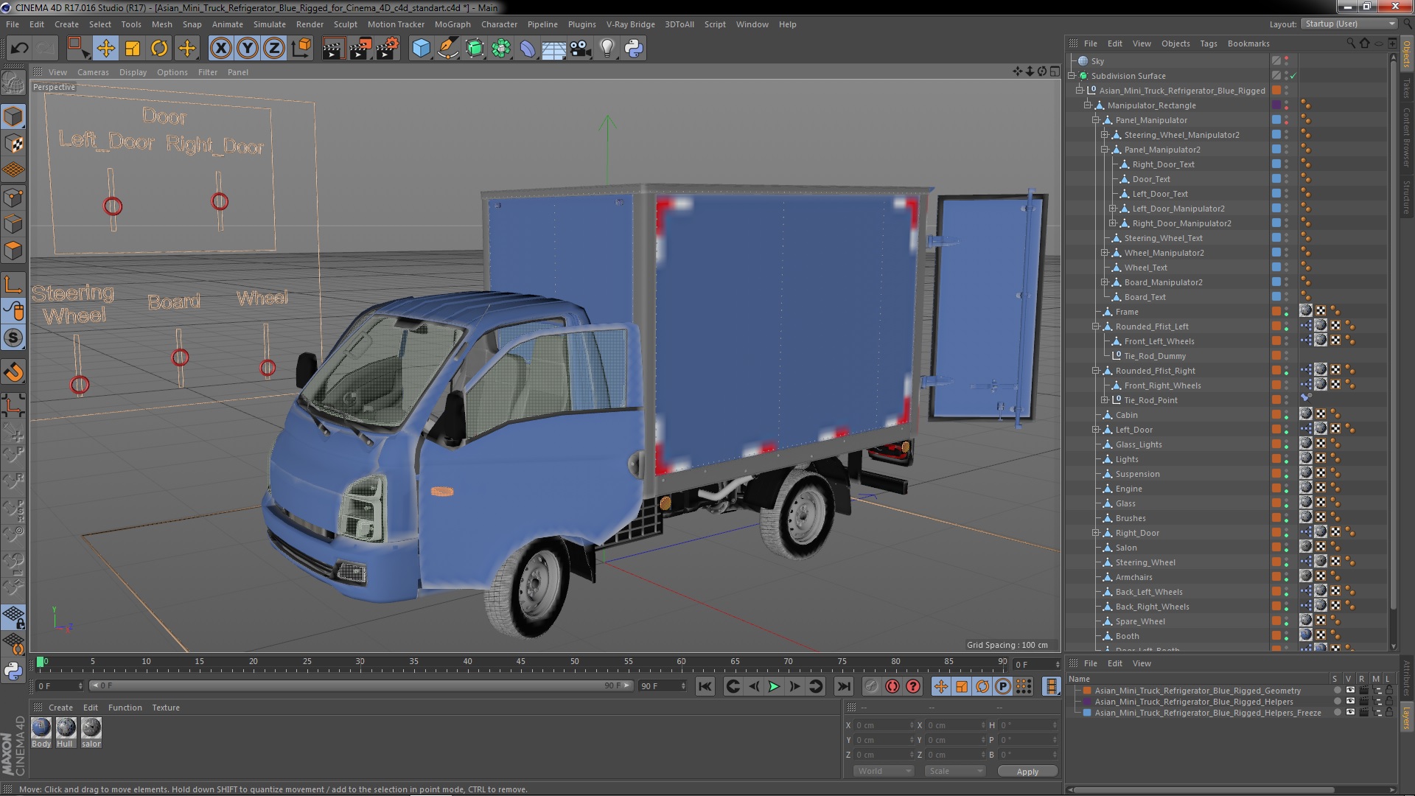Go to end of animation

pos(844,686)
